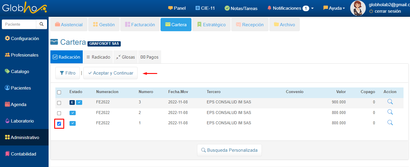410x167 pixels.
Task: Click the patient search magnifier icon
Action: 42,24
